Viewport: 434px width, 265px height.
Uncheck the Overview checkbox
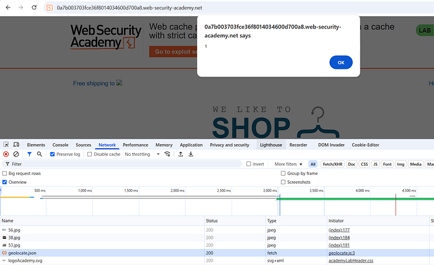point(4,182)
